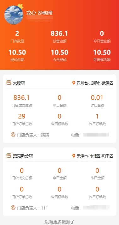Select the 大源店 store icon
The width and height of the screenshot is (119, 225).
(x=9, y=83)
